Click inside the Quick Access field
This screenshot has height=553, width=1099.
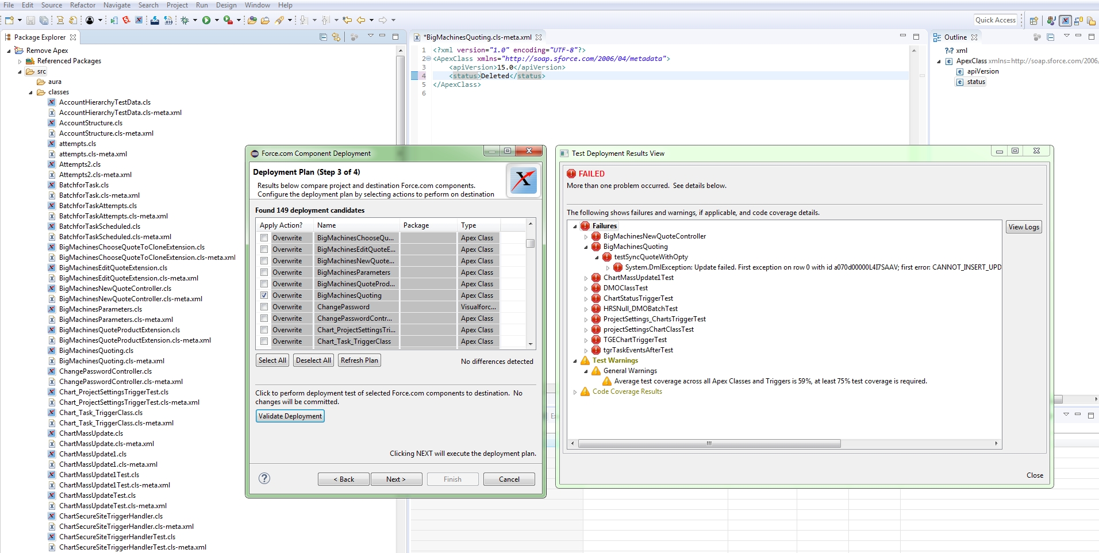click(x=996, y=20)
